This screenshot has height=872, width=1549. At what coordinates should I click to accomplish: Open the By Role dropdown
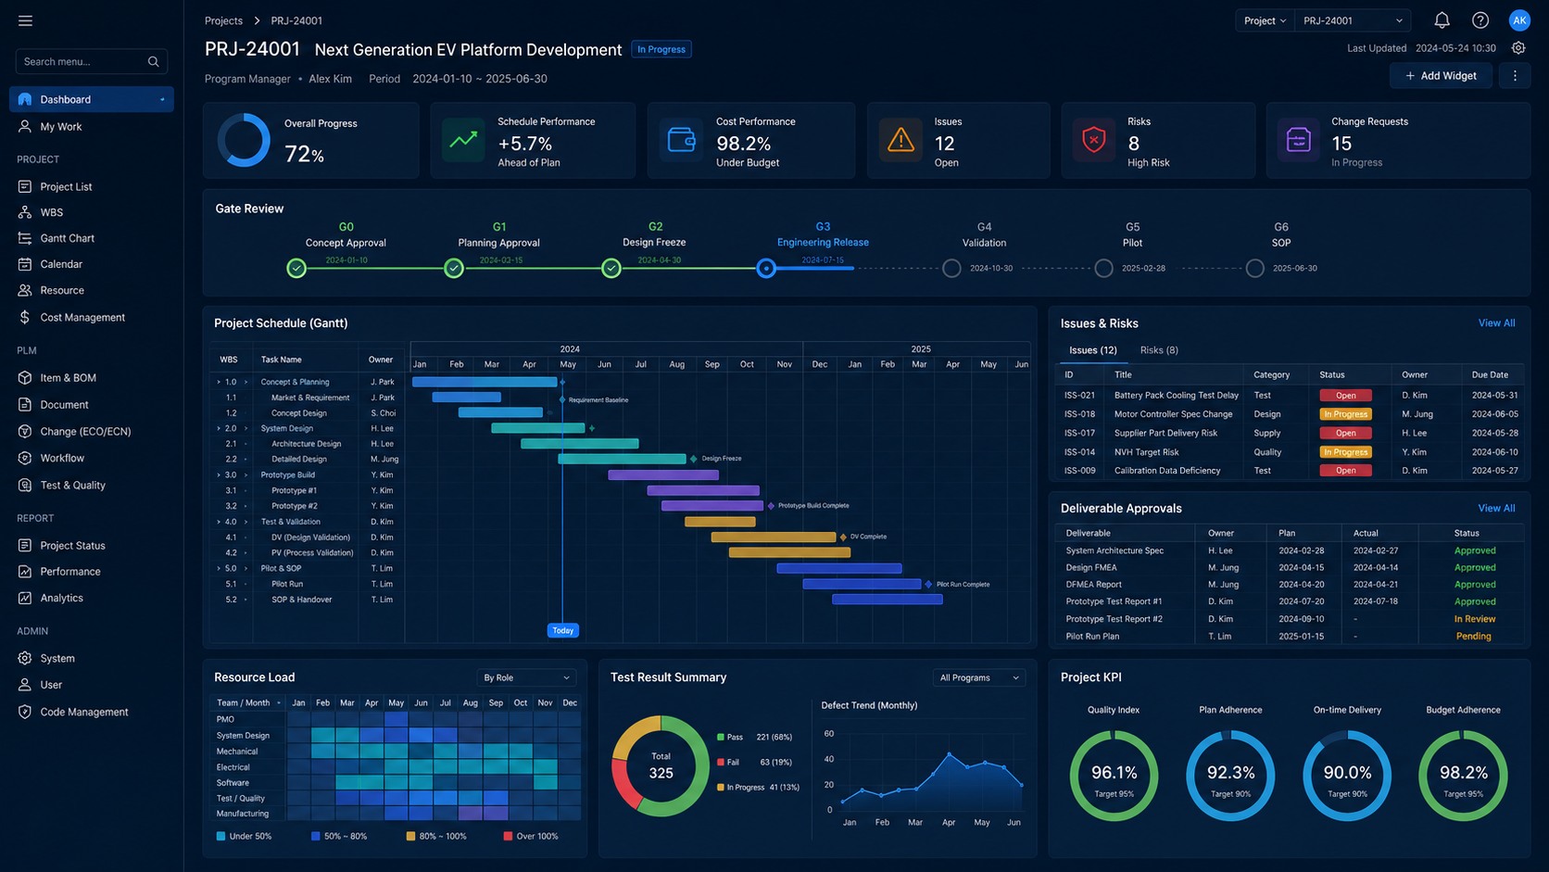[x=526, y=677]
